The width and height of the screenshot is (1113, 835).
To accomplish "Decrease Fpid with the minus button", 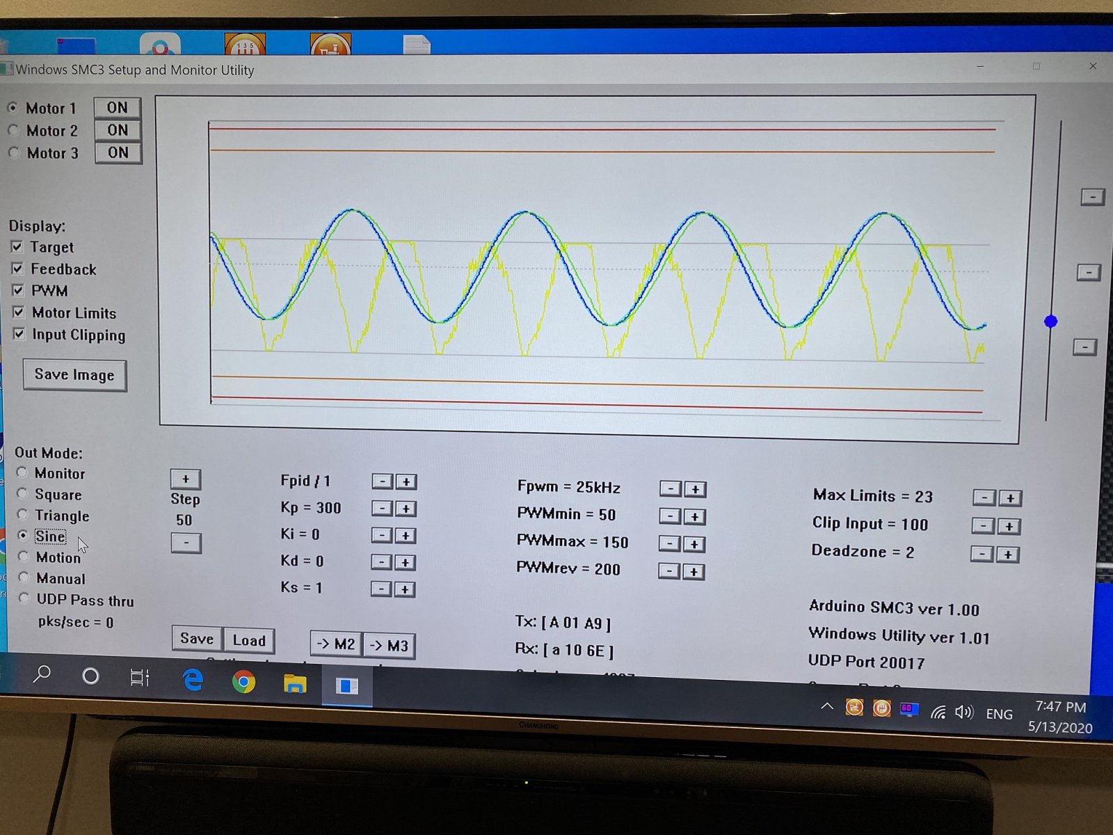I will (x=383, y=482).
